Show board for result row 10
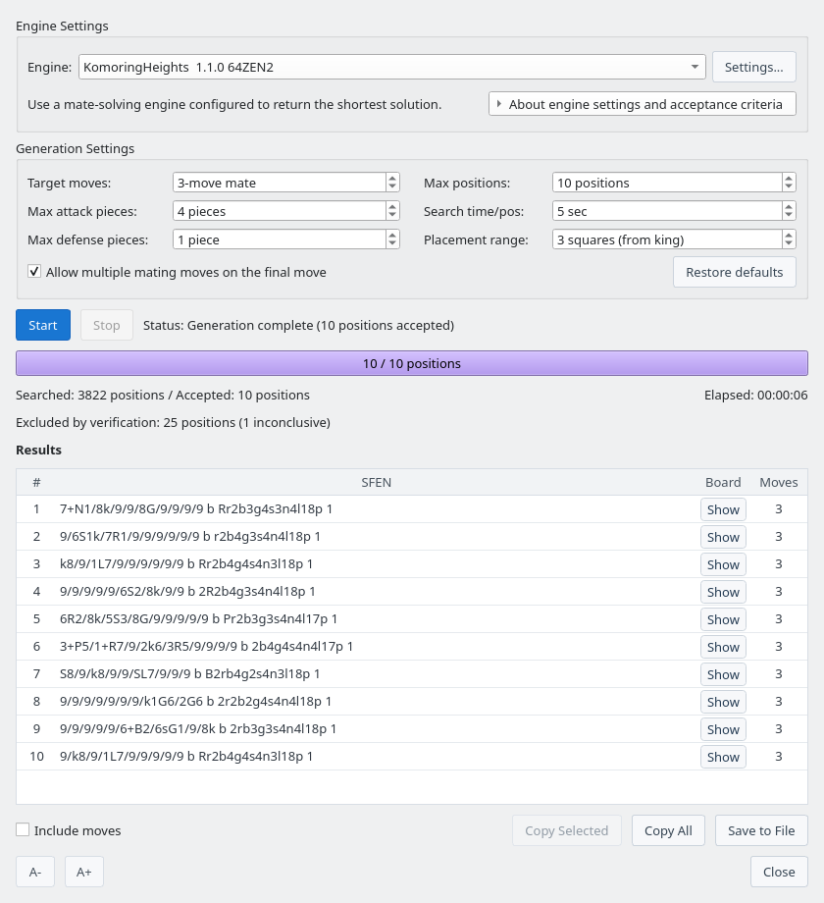This screenshot has width=824, height=903. [x=723, y=757]
